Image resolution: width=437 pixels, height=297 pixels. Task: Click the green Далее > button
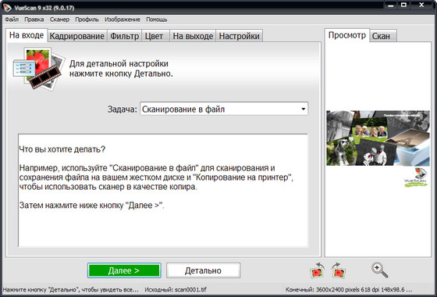124,270
